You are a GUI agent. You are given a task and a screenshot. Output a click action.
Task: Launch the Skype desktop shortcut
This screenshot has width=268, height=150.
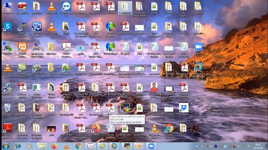coord(8,28)
